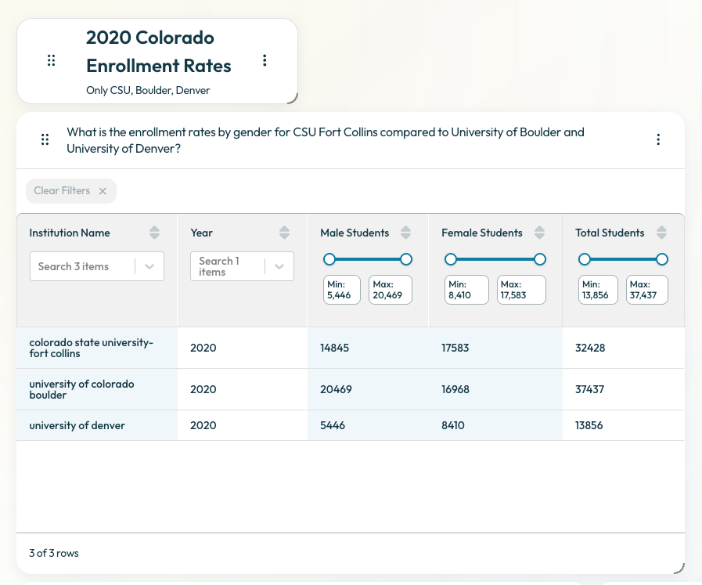Viewport: 702px width, 585px height.
Task: Open the three-dot menu of the question panel
Action: pyautogui.click(x=658, y=139)
